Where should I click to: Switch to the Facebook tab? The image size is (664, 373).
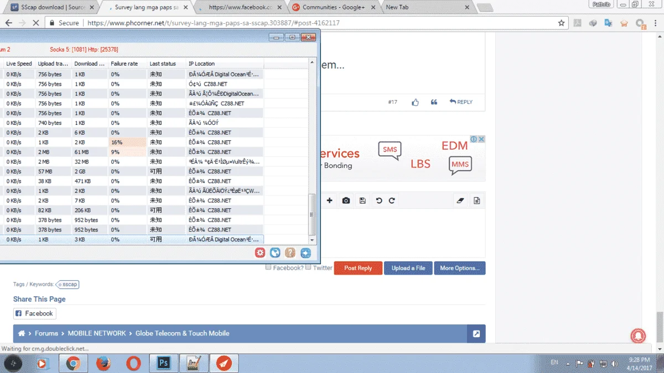coord(240,8)
